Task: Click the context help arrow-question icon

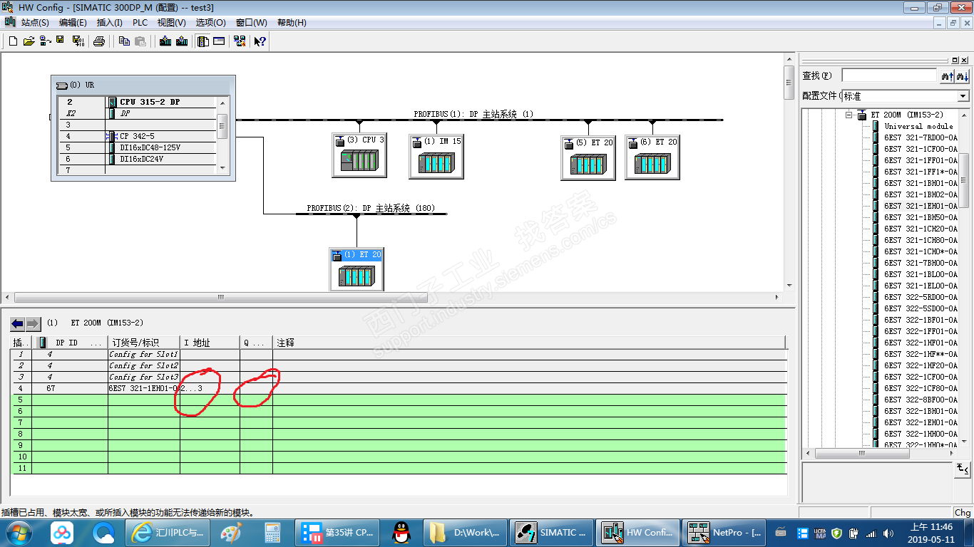Action: click(260, 41)
